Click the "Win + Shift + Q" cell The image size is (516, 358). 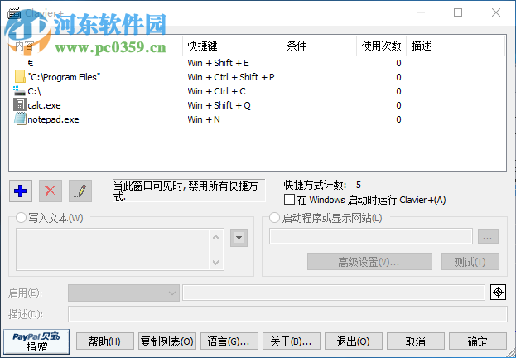[x=219, y=105]
